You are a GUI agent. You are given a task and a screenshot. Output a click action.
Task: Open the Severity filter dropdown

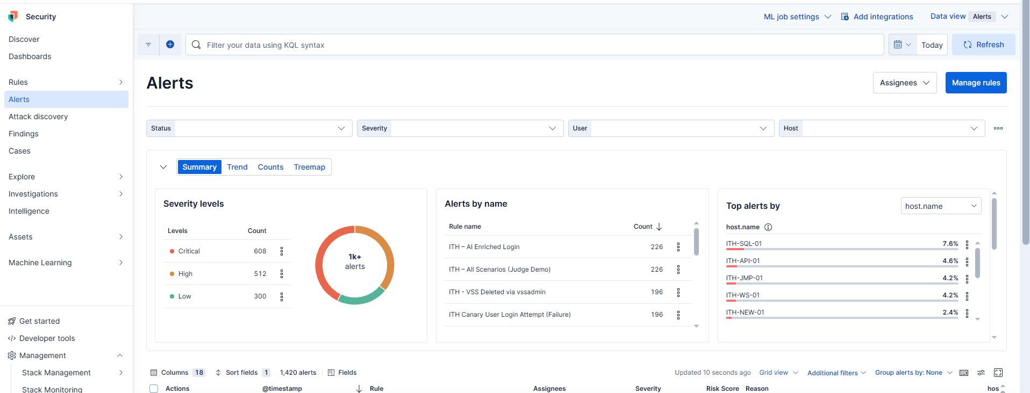460,128
